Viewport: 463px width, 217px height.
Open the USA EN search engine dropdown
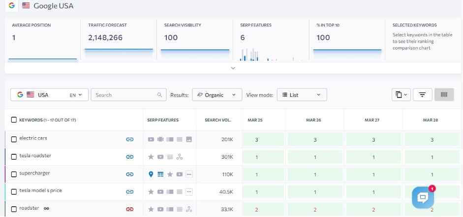[49, 95]
